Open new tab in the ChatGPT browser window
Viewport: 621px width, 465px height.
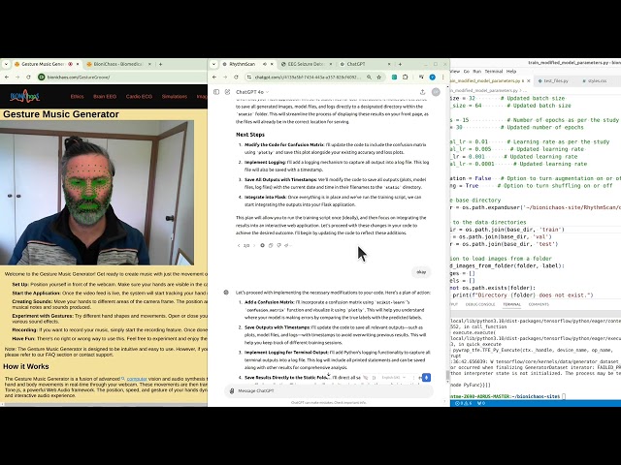tap(400, 64)
